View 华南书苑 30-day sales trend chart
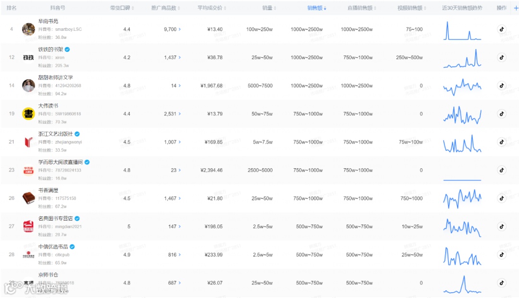The height and width of the screenshot is (298, 519). click(x=462, y=30)
